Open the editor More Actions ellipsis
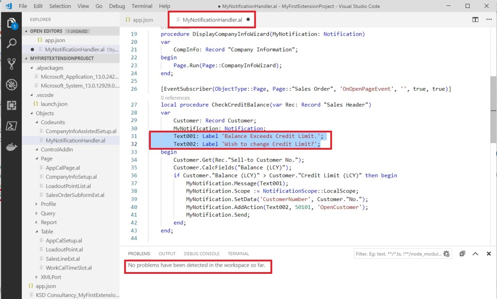The image size is (497, 299). coord(489,19)
